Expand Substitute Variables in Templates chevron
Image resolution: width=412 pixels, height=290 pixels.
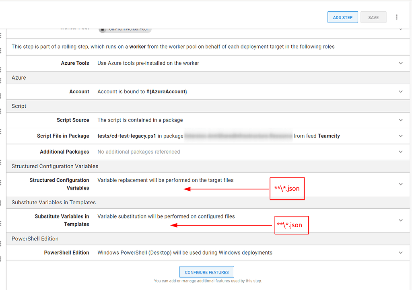[400, 220]
